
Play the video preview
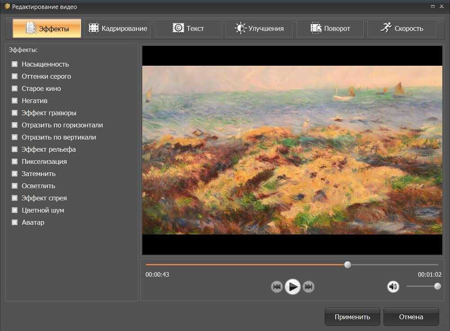click(292, 286)
